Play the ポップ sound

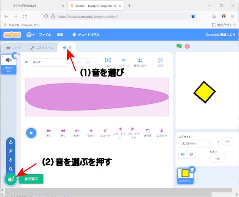[x=31, y=133]
